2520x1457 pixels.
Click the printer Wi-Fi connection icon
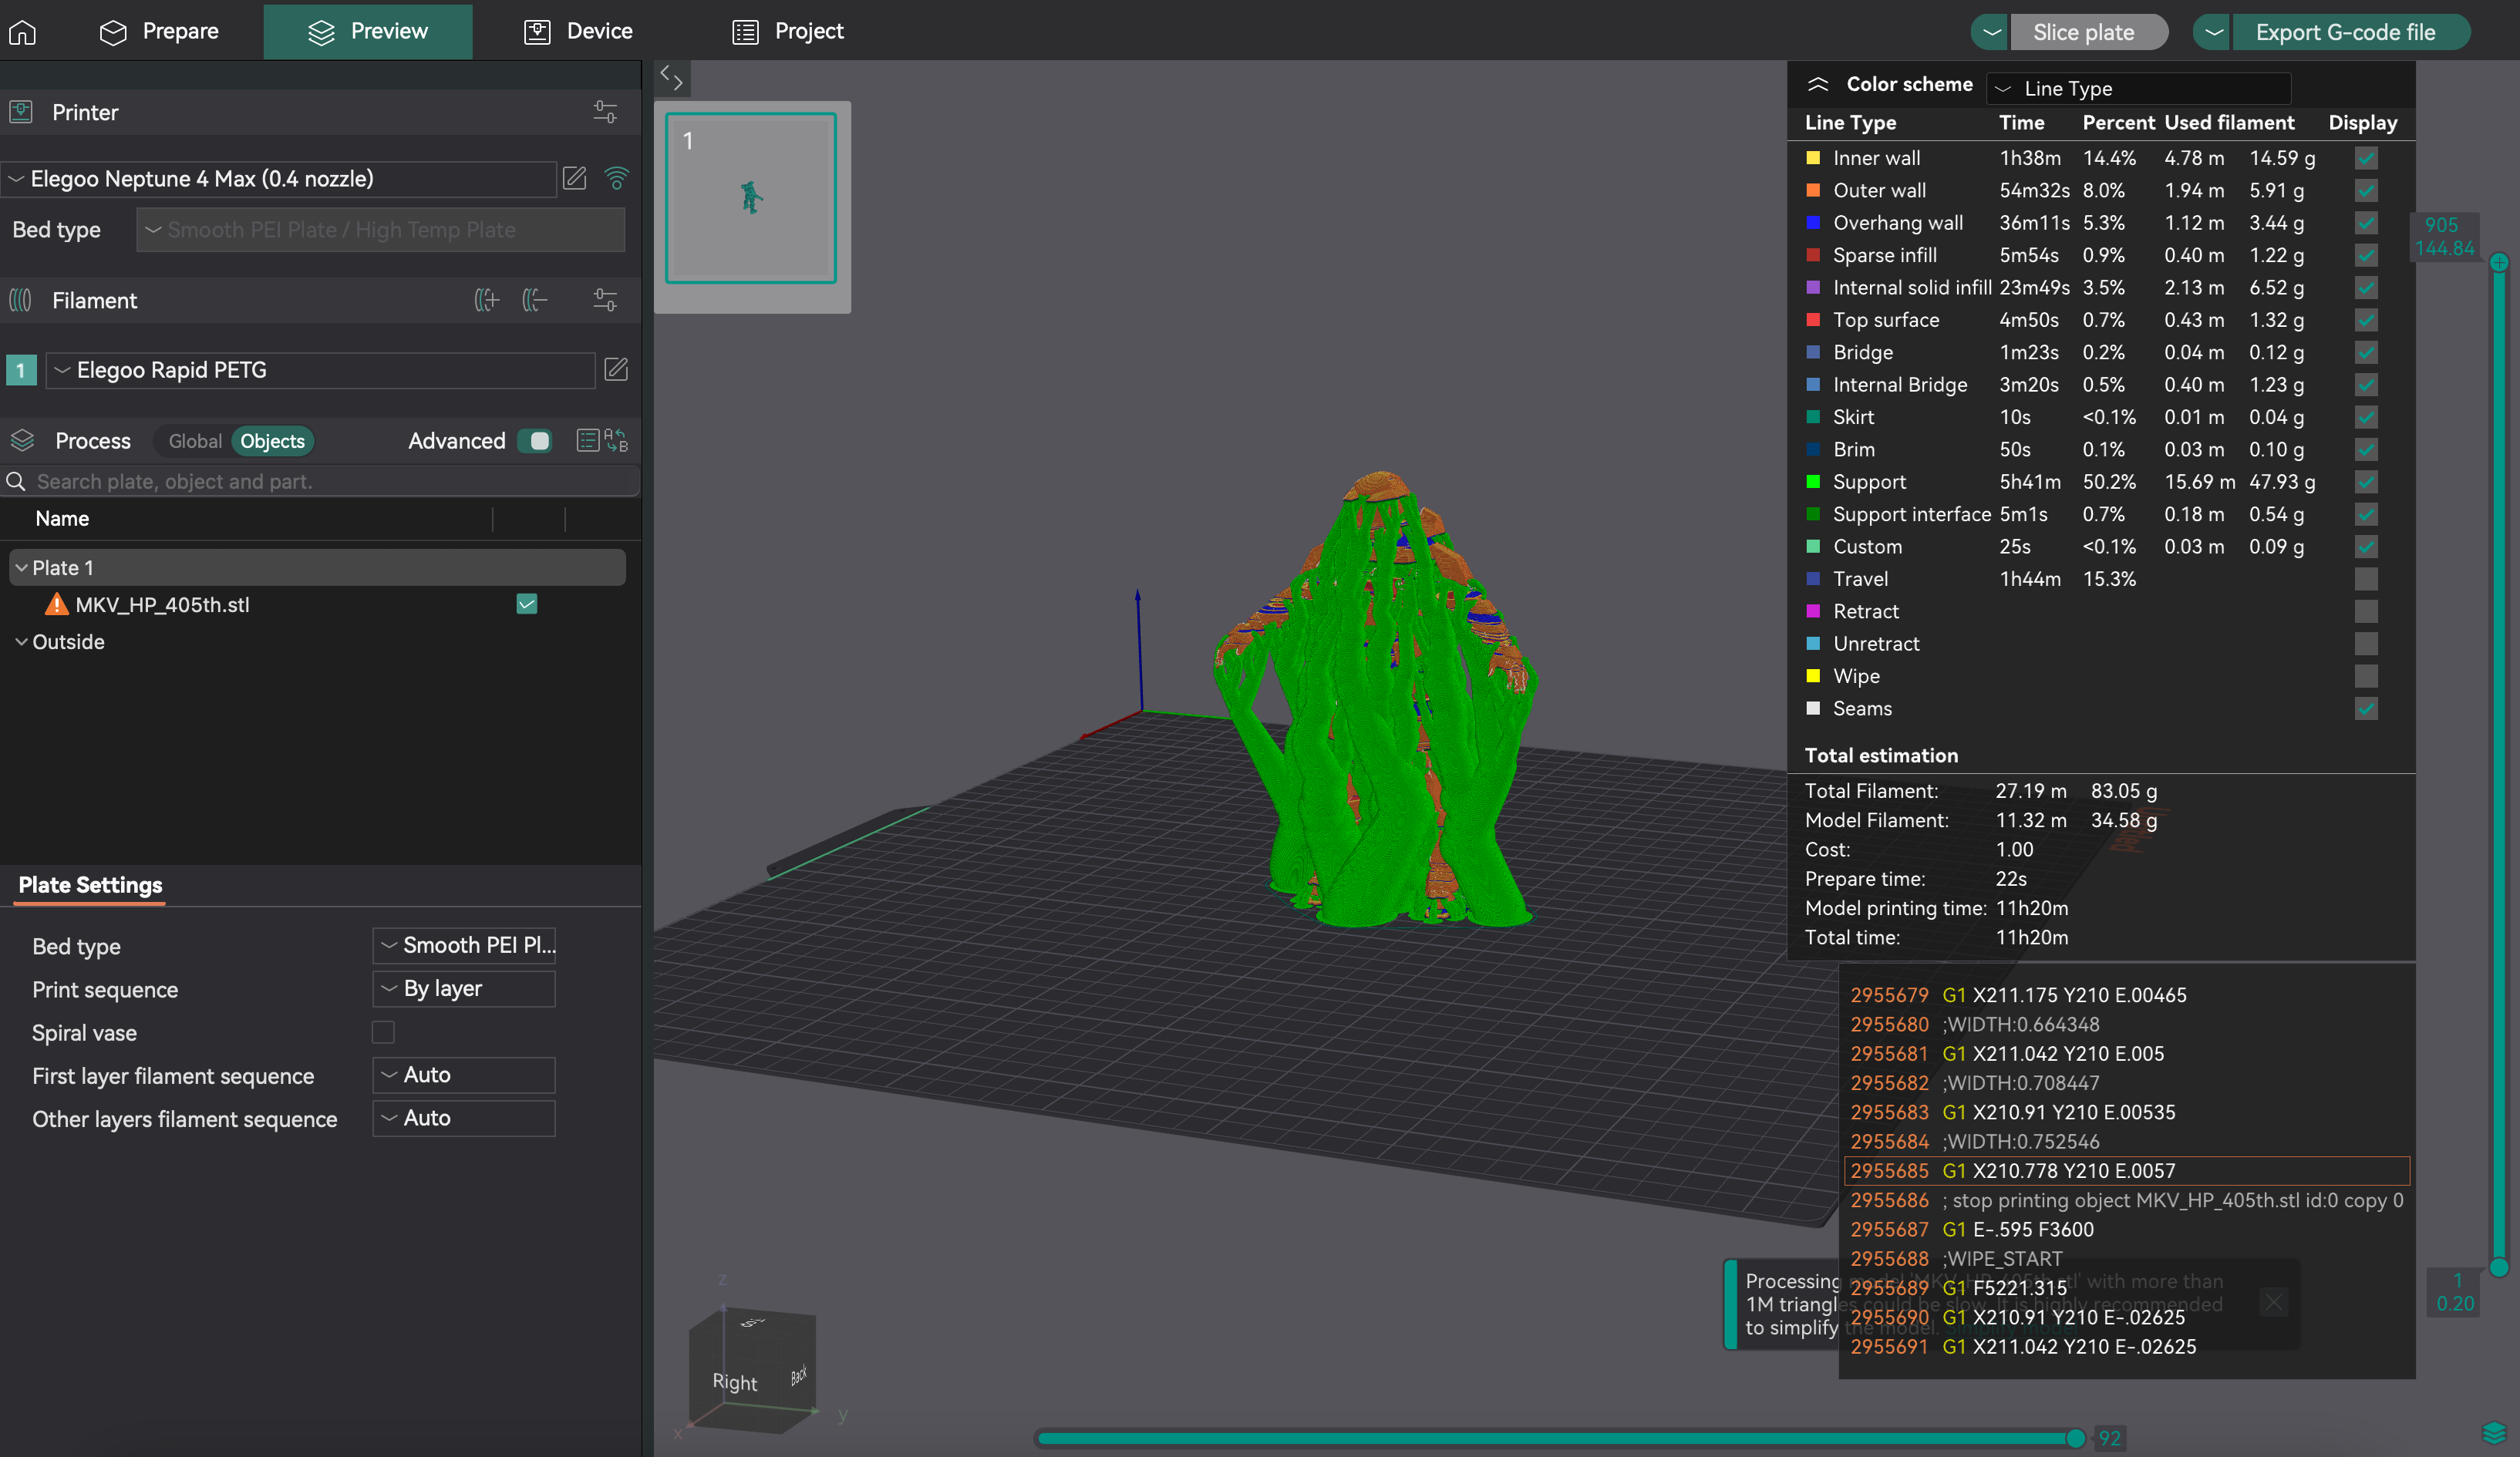tap(617, 178)
